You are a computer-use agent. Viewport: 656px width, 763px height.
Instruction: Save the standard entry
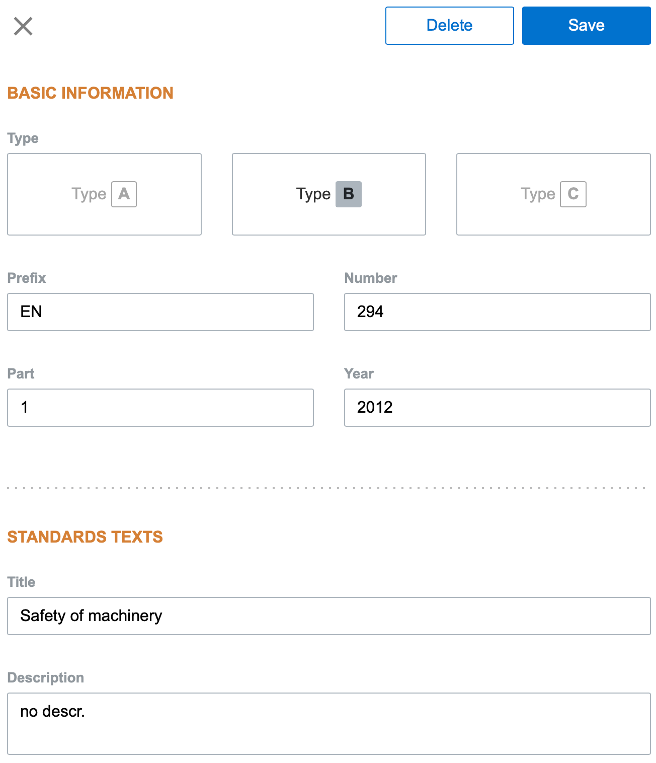point(586,26)
